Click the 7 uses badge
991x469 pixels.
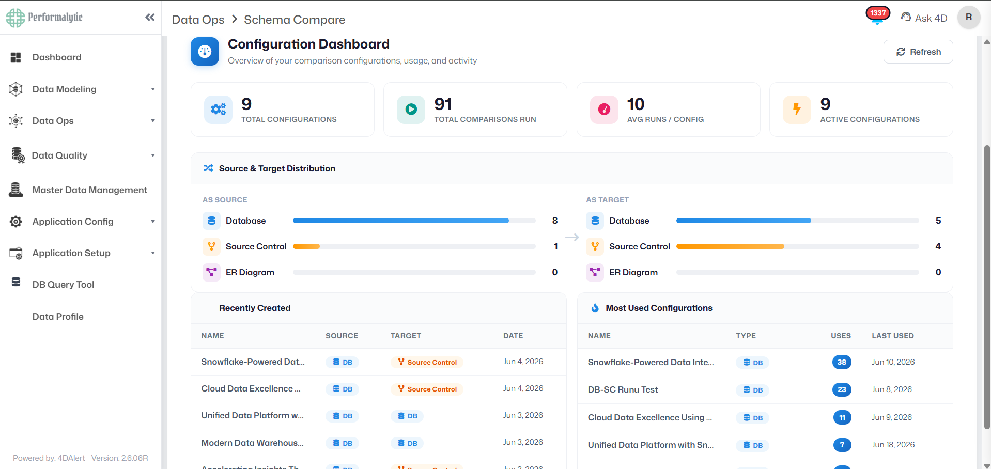(842, 445)
